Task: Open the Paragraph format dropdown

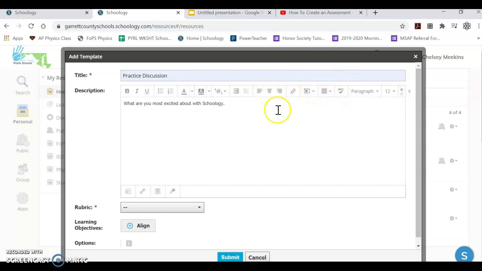Action: [x=365, y=91]
